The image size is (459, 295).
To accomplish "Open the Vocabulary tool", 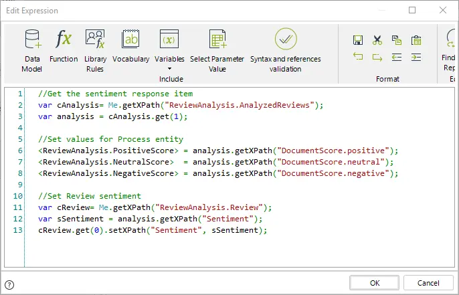I will [130, 46].
